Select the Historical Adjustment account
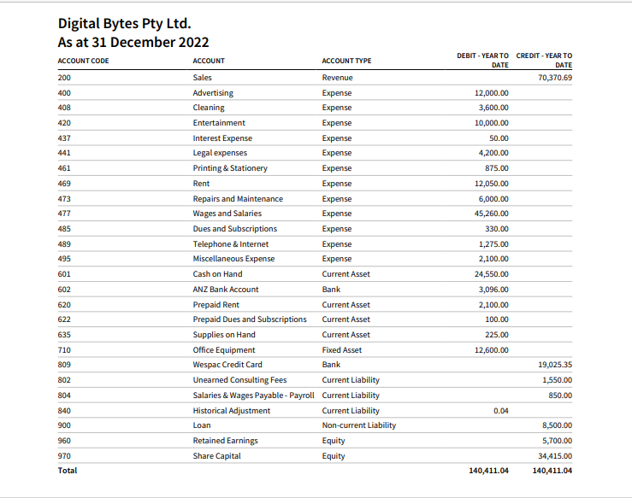This screenshot has height=498, width=632. (x=232, y=411)
